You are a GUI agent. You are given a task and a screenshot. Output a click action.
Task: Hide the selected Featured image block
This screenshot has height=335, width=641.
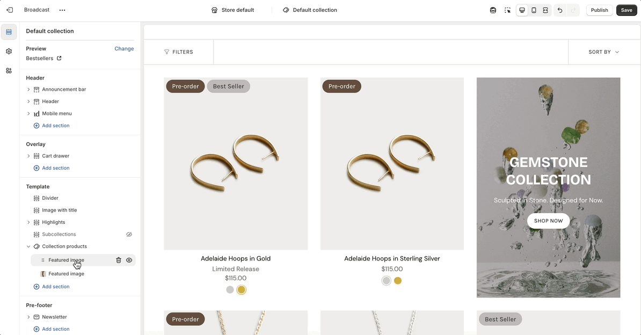click(x=129, y=260)
